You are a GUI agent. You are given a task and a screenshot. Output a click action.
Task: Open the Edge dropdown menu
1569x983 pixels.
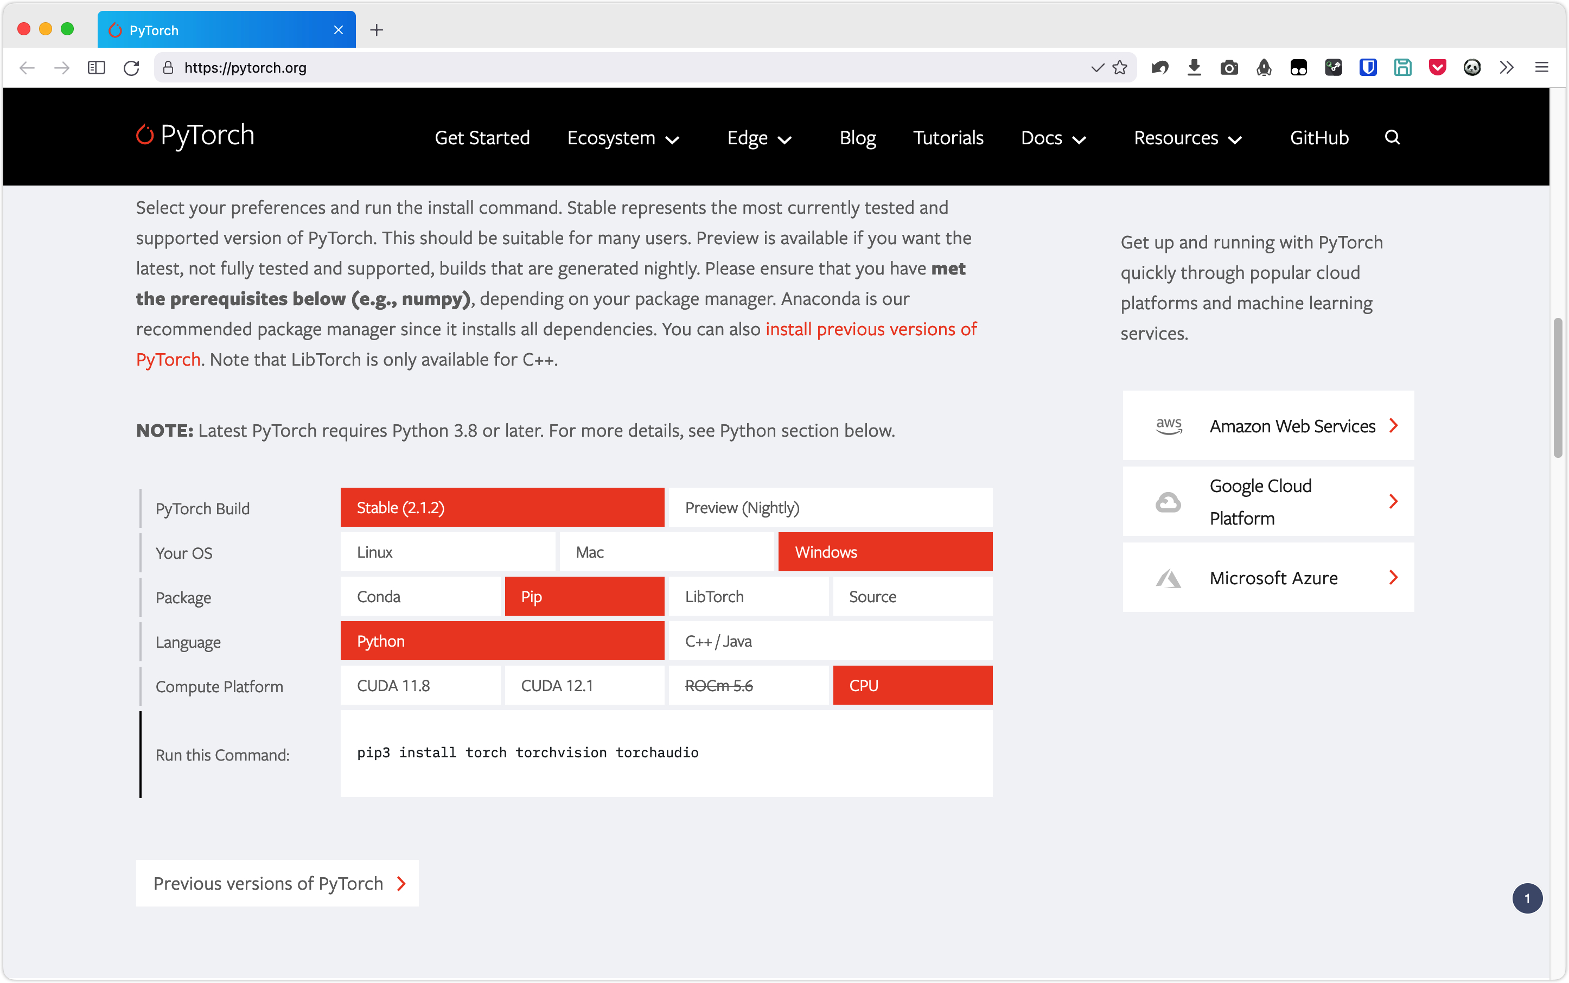760,137
